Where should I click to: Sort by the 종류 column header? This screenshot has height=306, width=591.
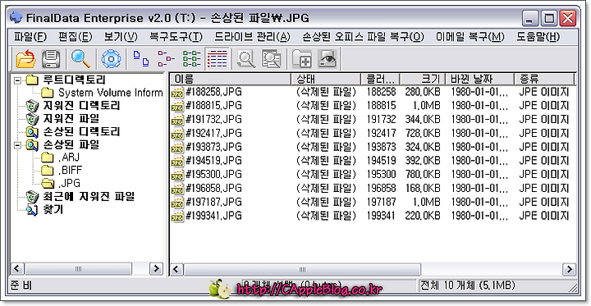point(544,79)
